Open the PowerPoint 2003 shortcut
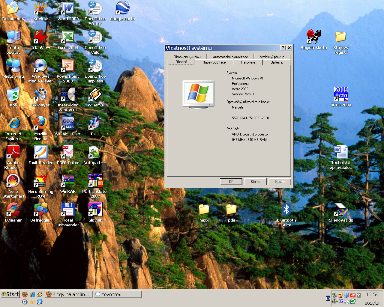 68,71
